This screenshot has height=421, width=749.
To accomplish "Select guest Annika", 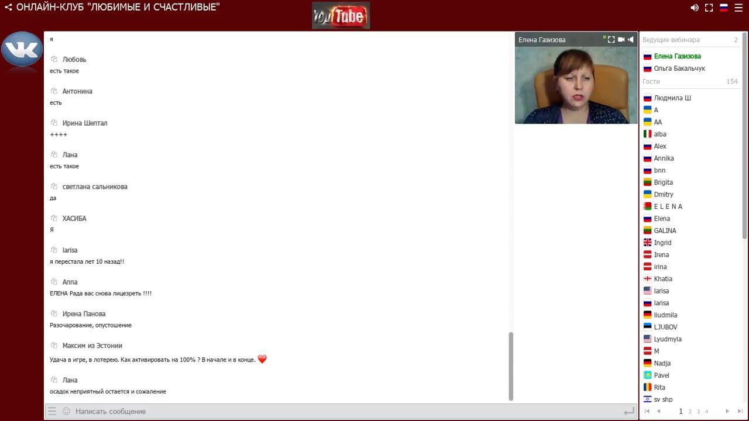I will pyautogui.click(x=664, y=158).
